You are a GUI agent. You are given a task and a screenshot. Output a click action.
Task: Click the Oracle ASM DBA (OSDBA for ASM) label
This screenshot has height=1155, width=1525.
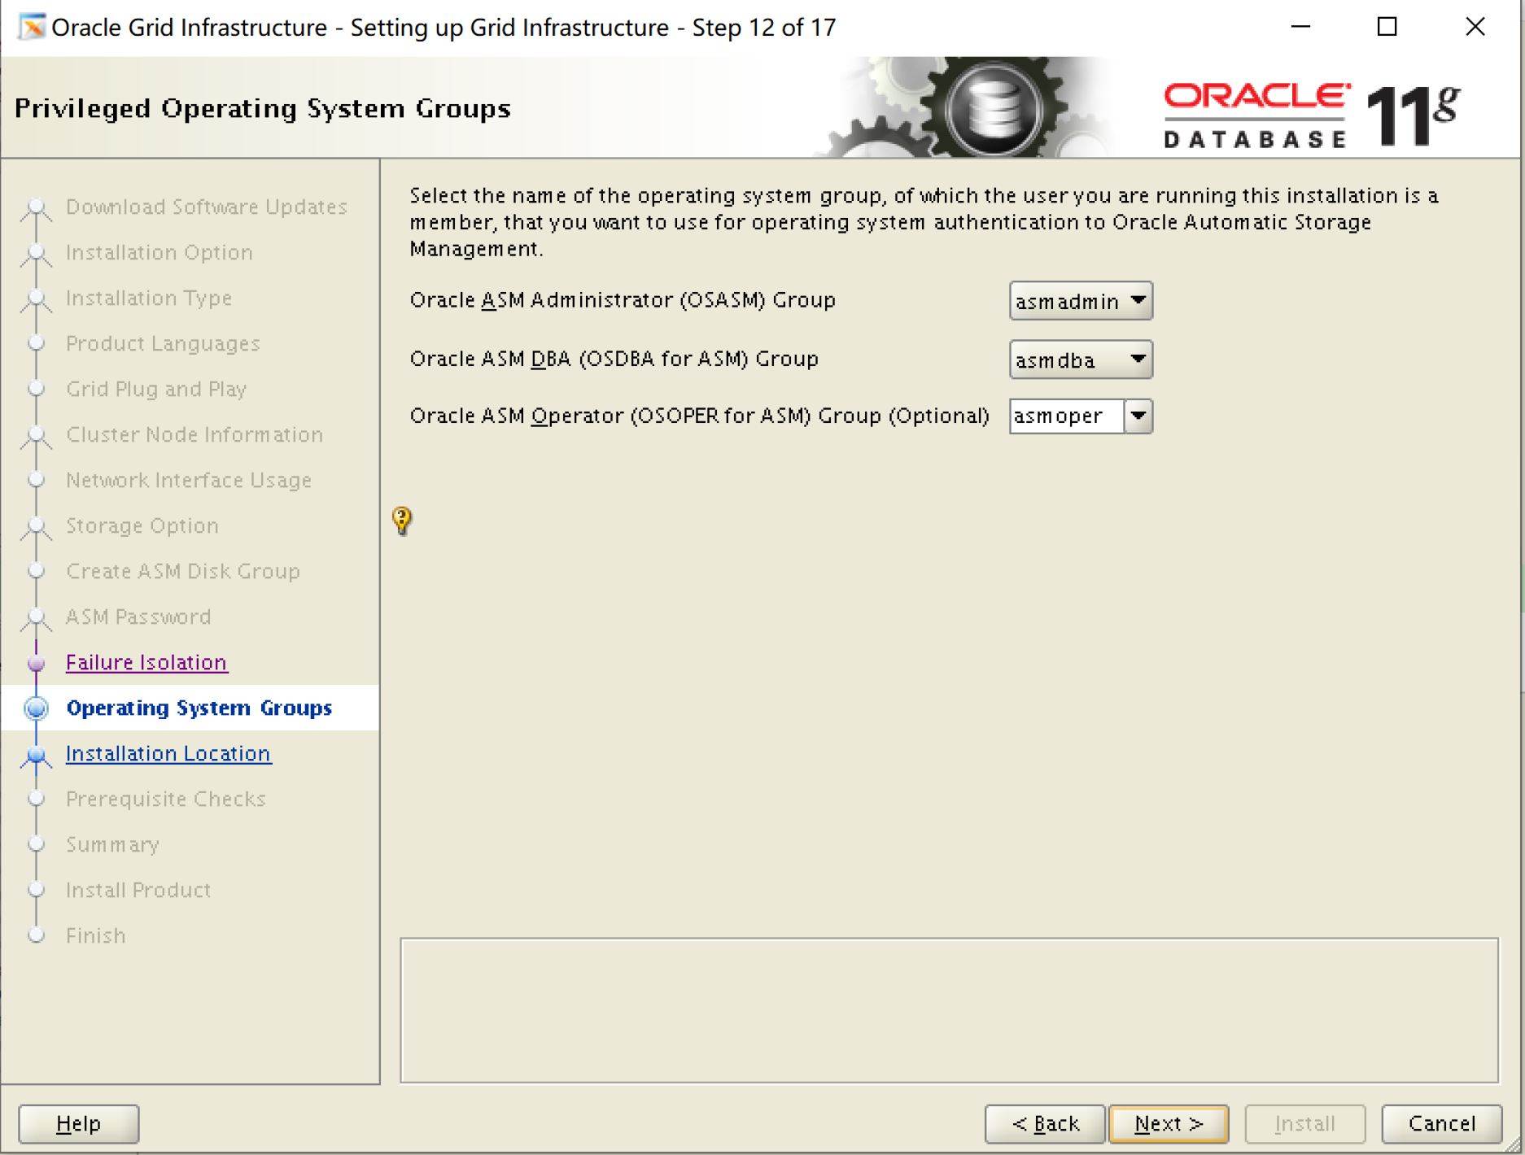[614, 359]
